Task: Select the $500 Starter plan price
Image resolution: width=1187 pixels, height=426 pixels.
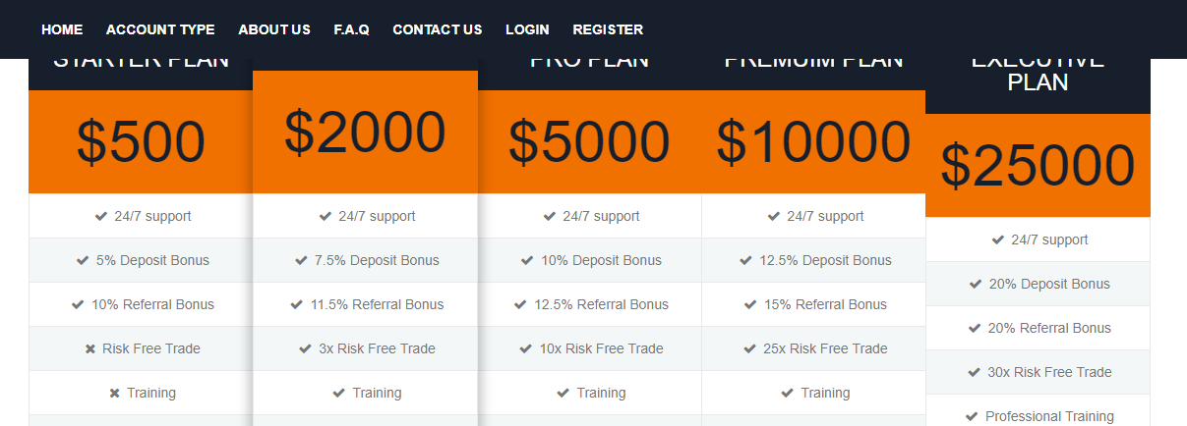Action: [x=141, y=141]
